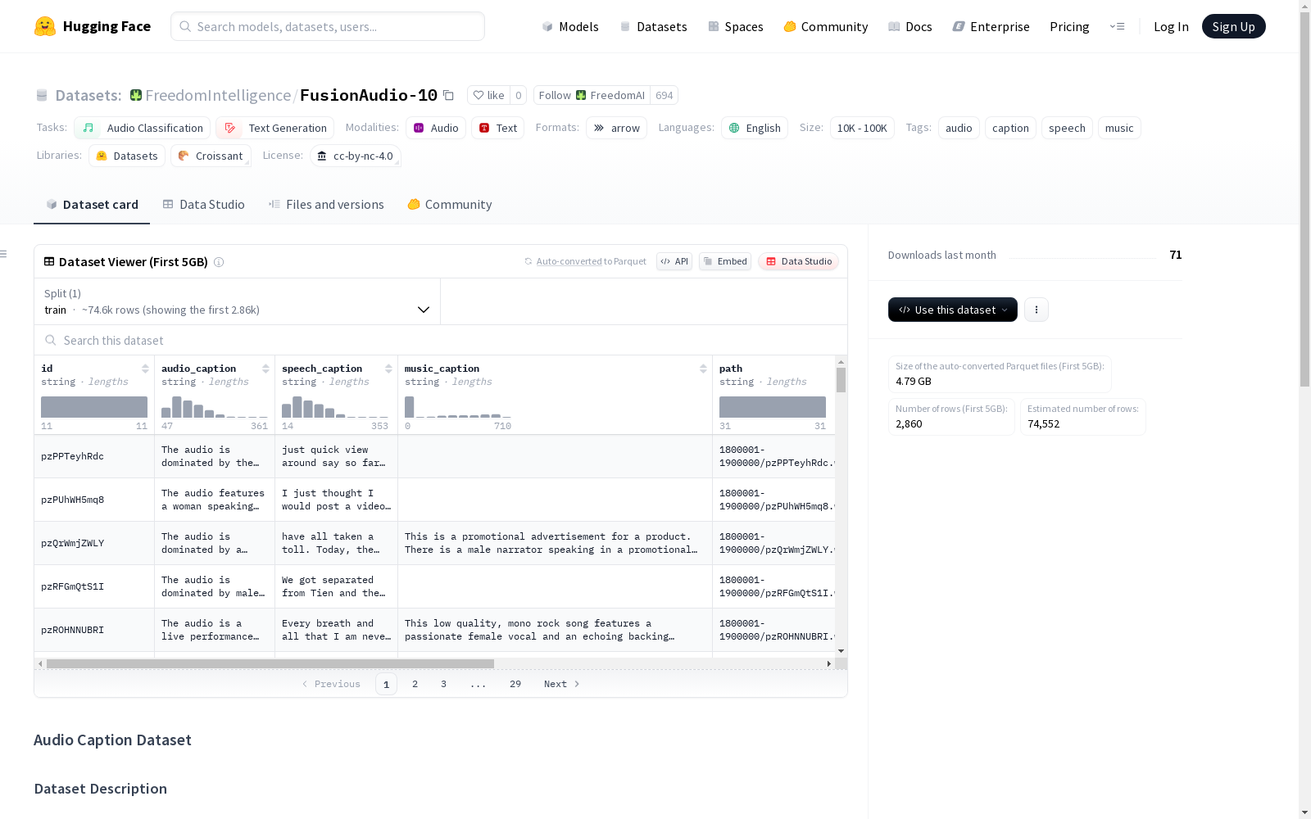Click the speech_caption lengths histogram
This screenshot has width=1311, height=819.
point(335,407)
